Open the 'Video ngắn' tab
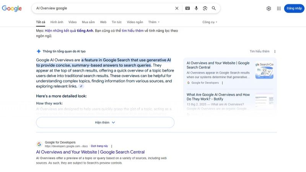This screenshot has height=172, width=306. click(x=135, y=22)
